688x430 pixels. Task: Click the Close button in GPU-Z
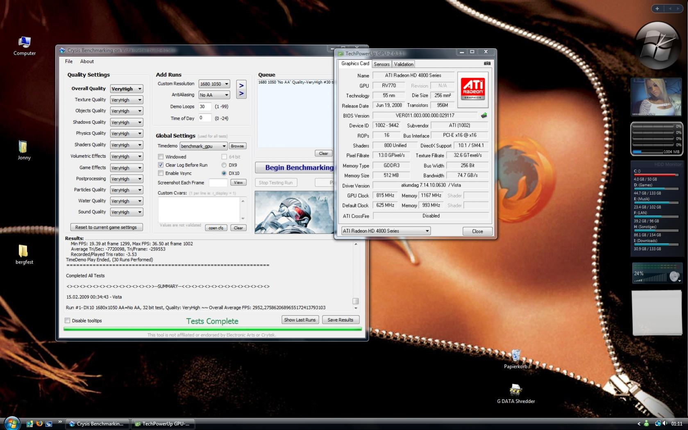(477, 231)
